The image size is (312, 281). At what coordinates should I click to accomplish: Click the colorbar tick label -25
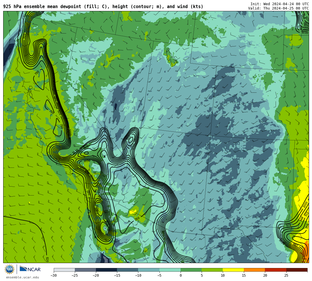(75, 276)
